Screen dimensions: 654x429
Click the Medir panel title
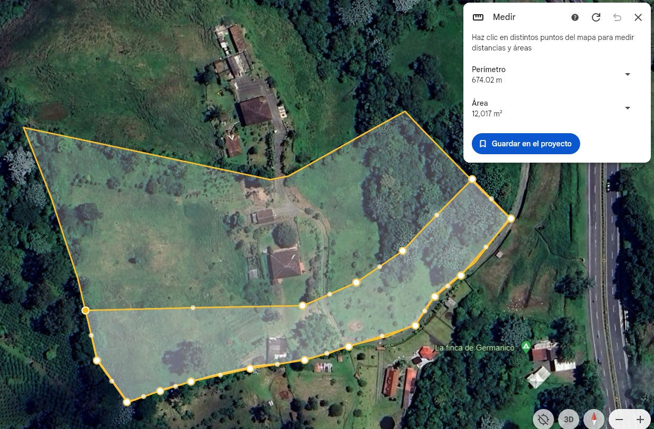pyautogui.click(x=504, y=17)
